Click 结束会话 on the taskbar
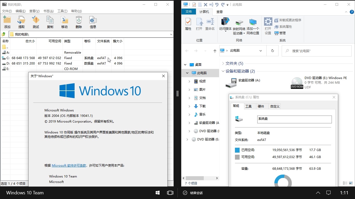 tap(193, 193)
